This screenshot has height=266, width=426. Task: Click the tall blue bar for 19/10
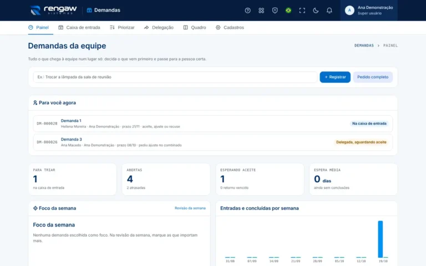[381, 239]
